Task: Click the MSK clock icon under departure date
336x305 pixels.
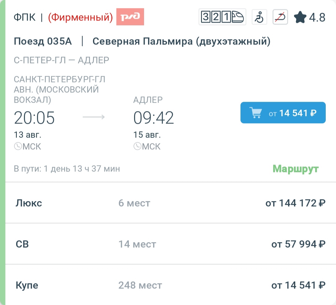Action: tap(18, 146)
